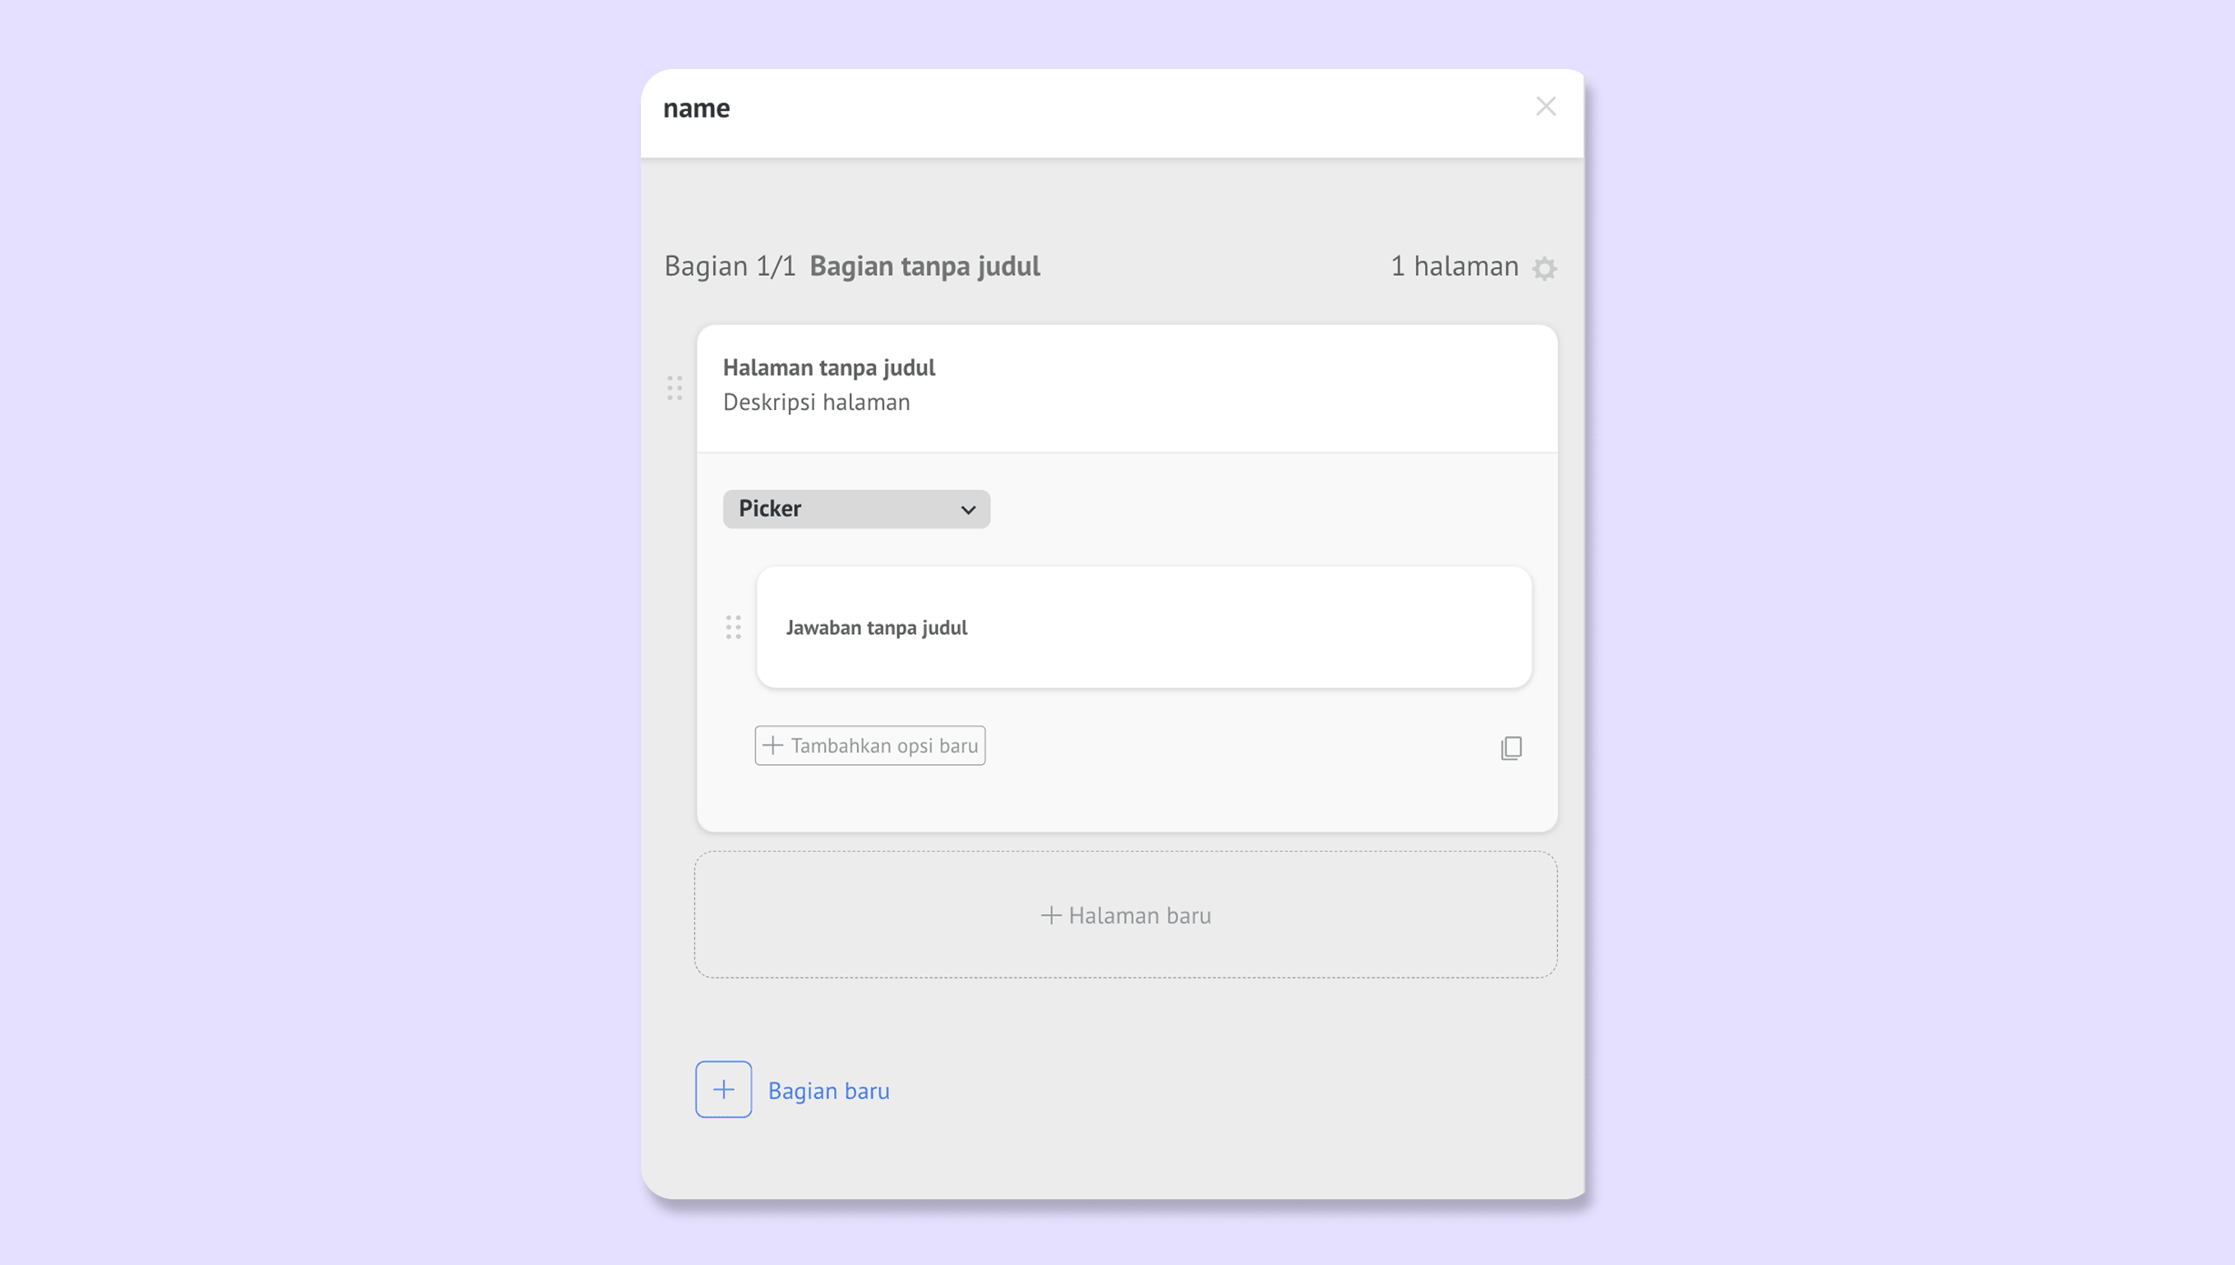Grab the page drag handle dots
The width and height of the screenshot is (2235, 1265).
click(x=675, y=388)
